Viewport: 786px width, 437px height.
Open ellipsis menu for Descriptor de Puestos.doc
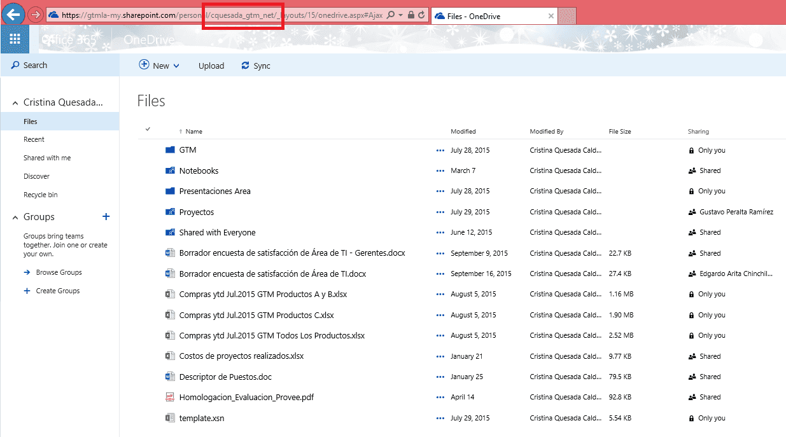tap(440, 377)
